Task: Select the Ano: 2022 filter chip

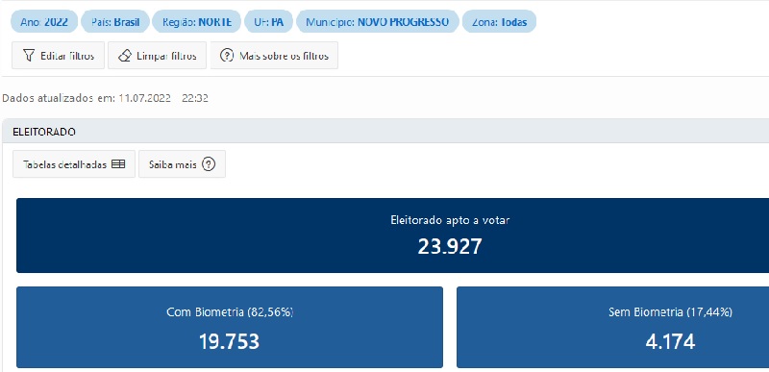Action: point(44,22)
